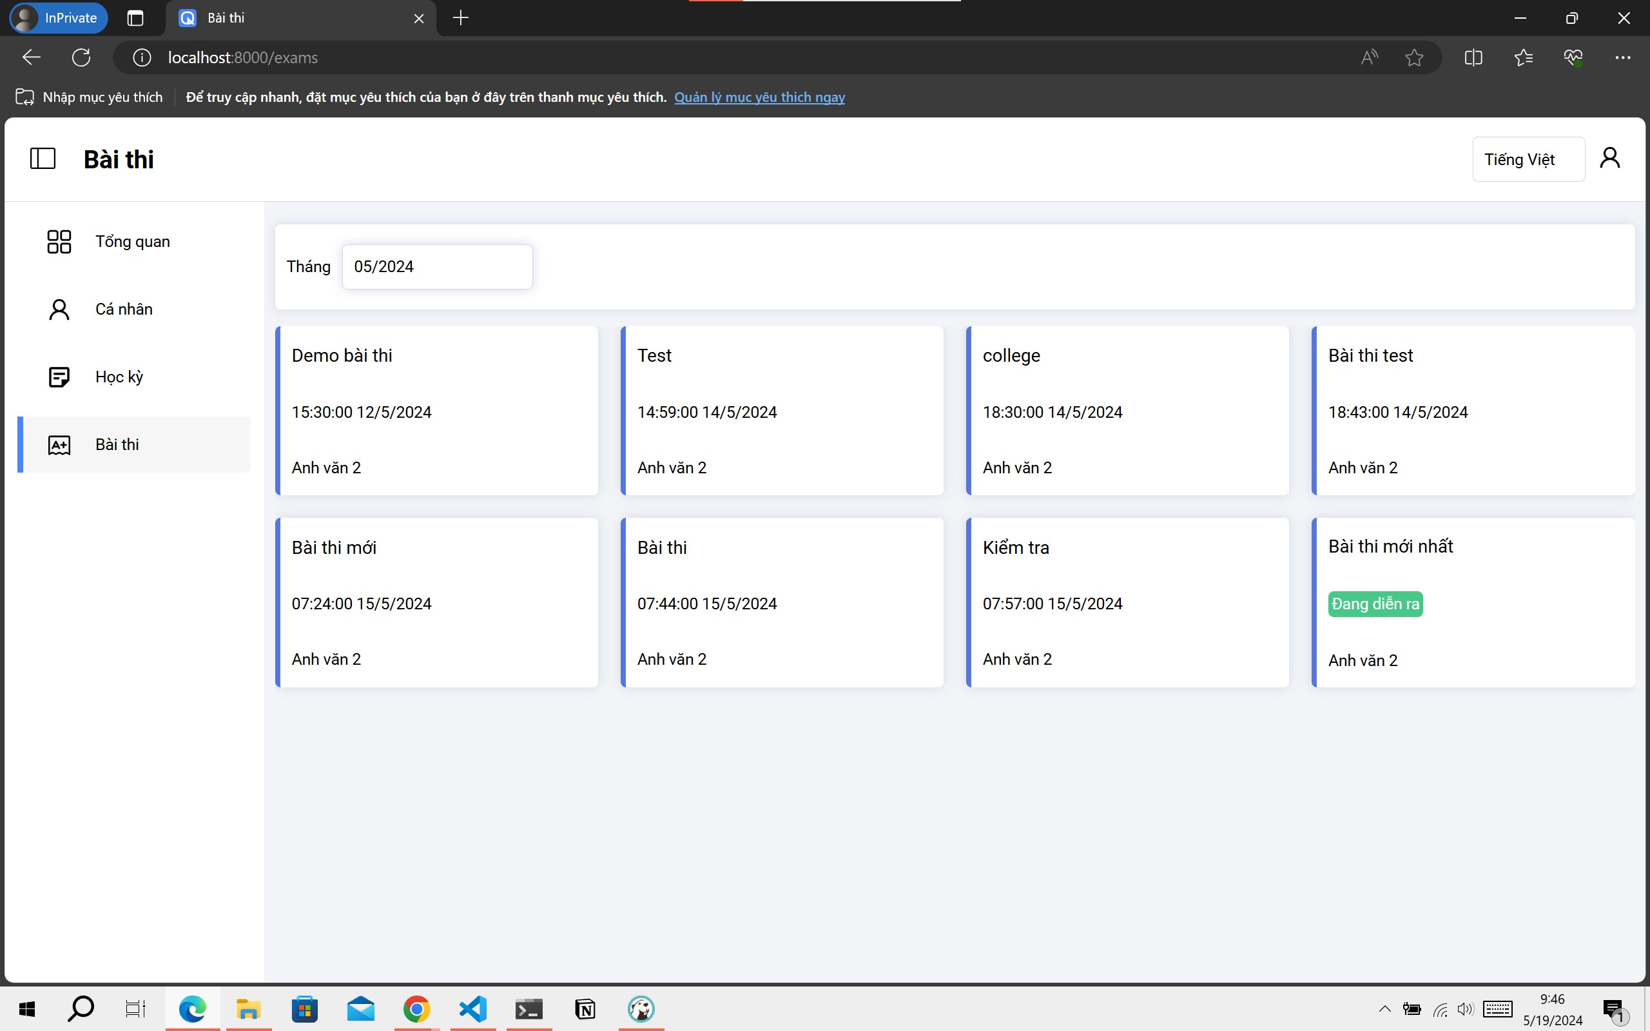Click the Đang diễn ra status badge
Viewport: 1650px width, 1031px height.
pyautogui.click(x=1375, y=604)
